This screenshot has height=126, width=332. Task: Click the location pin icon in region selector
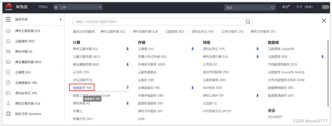point(56,7)
